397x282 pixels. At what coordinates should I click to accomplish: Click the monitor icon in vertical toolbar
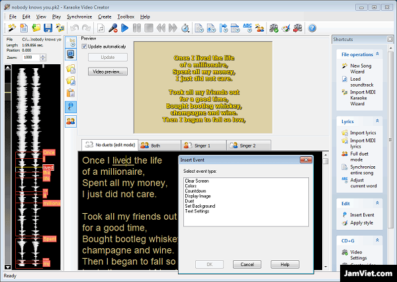click(x=71, y=54)
